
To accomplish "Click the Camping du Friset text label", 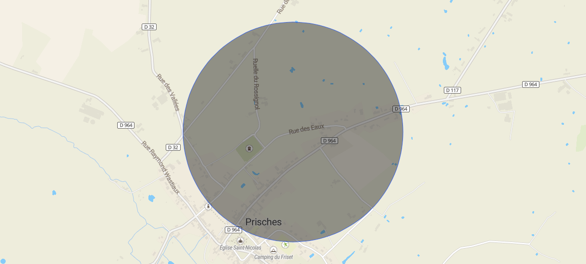I will [x=273, y=257].
